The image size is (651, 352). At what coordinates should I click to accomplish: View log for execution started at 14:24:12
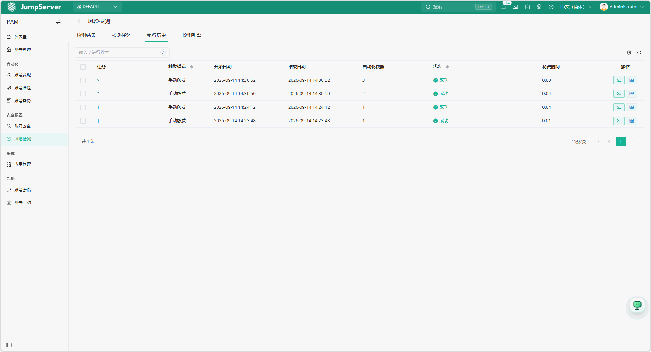619,107
